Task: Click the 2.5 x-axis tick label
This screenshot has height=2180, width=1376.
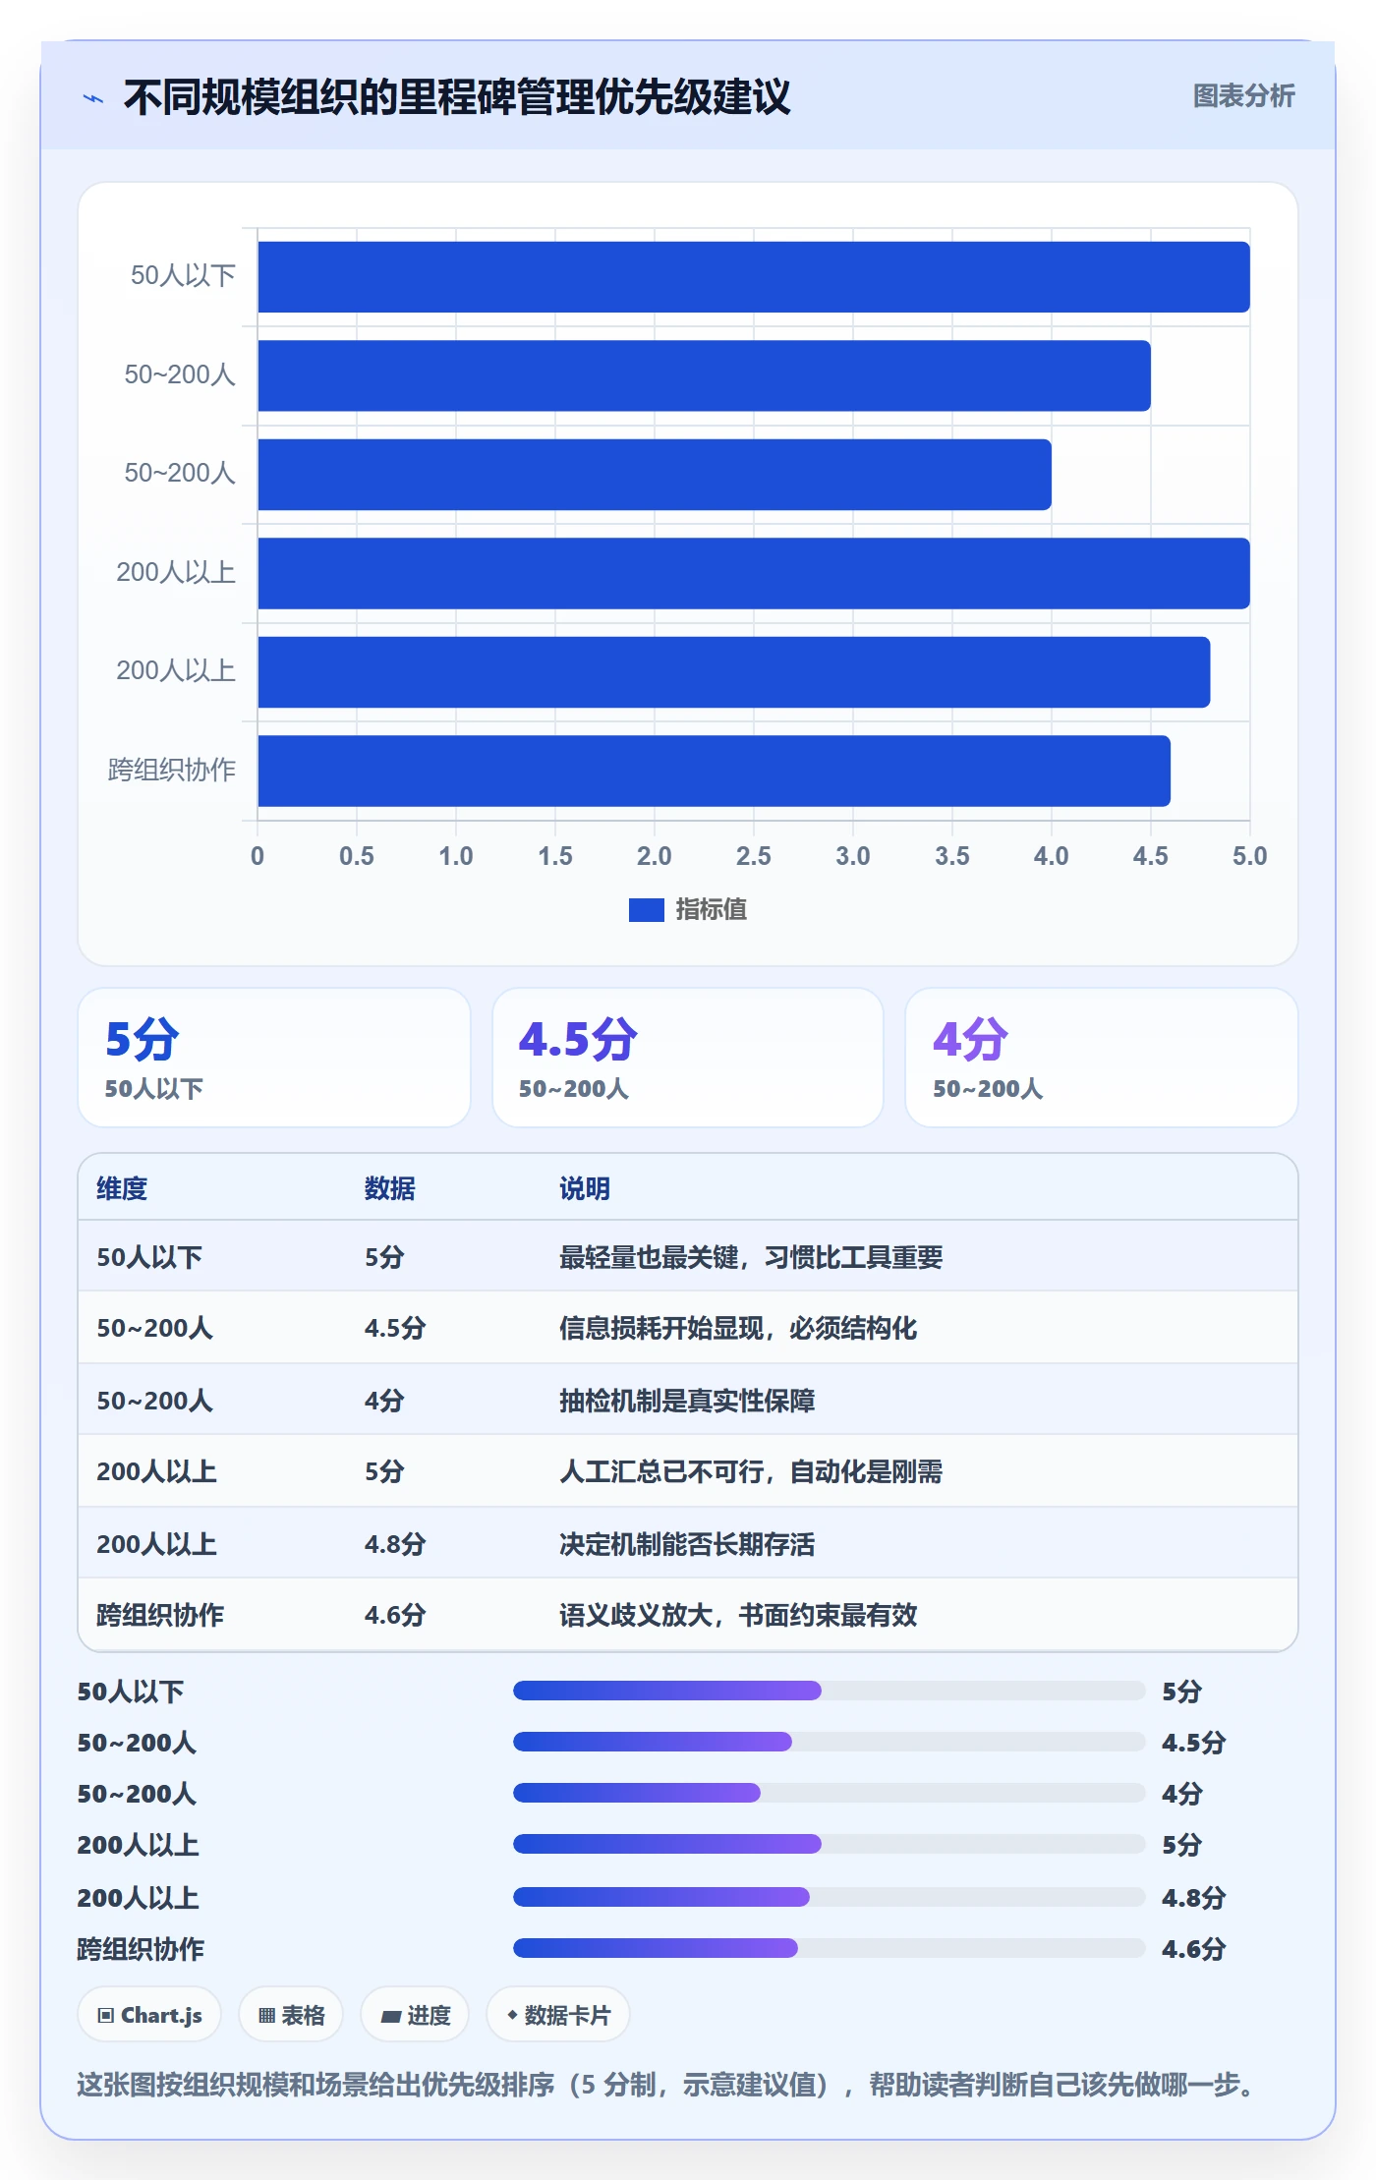Action: click(x=753, y=856)
